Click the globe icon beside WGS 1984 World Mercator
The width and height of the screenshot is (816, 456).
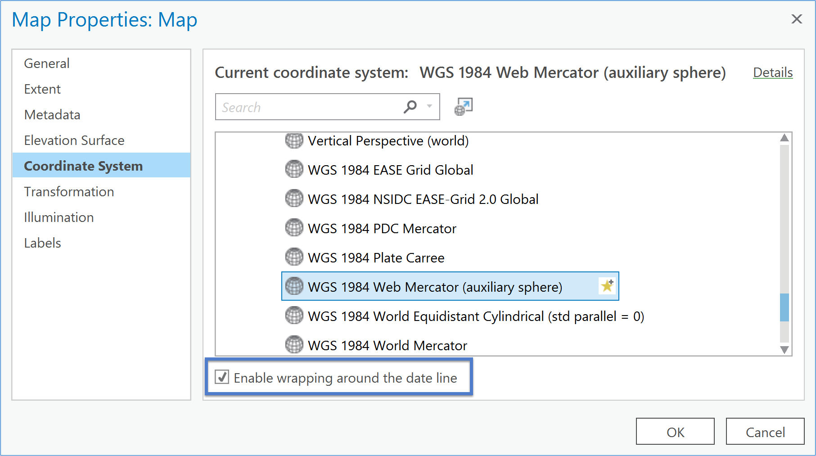pyautogui.click(x=294, y=345)
